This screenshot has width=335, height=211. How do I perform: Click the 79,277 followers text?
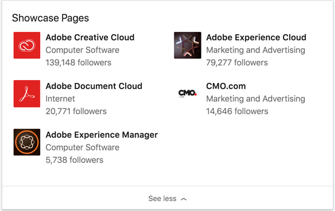click(x=237, y=63)
